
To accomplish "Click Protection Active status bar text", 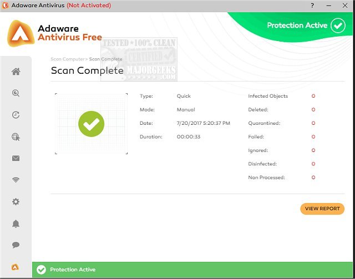I will [x=73, y=270].
